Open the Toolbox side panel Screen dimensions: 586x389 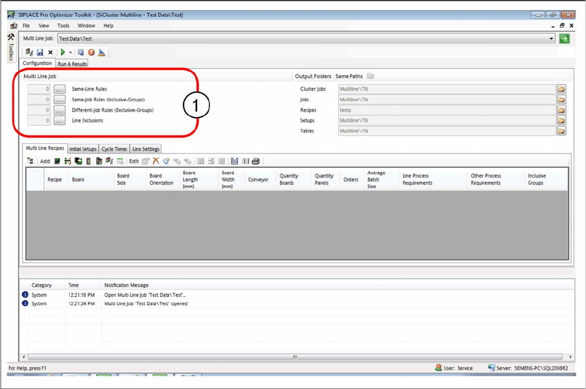[x=11, y=48]
